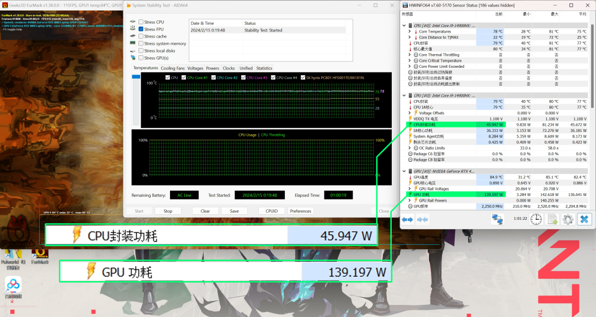
Task: Start HWiNFO logging with sheet-plus icon
Action: pos(552,219)
